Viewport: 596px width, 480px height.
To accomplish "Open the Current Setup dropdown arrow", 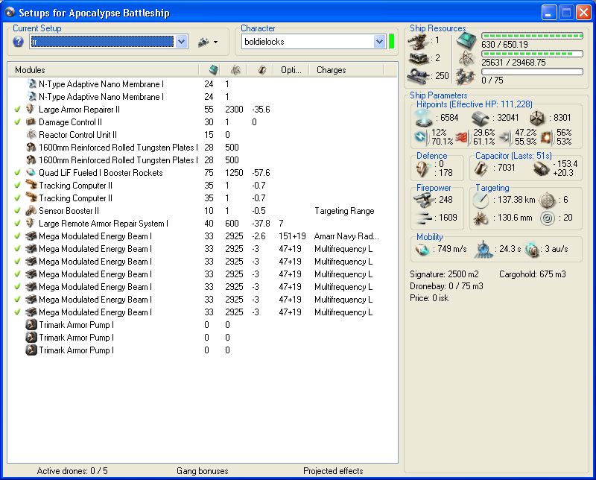I will 181,42.
